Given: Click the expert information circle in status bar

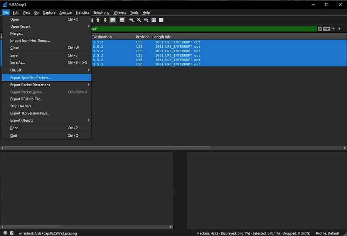Looking at the screenshot, I should coord(5,233).
